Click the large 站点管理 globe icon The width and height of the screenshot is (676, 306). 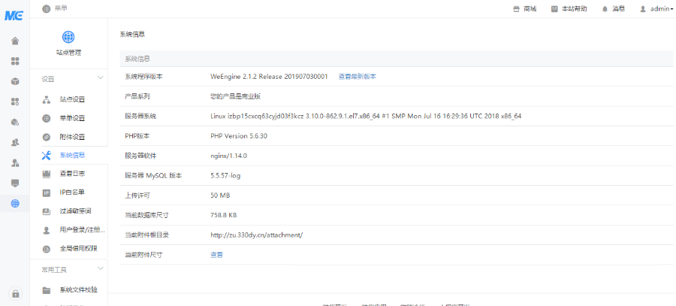pos(68,37)
